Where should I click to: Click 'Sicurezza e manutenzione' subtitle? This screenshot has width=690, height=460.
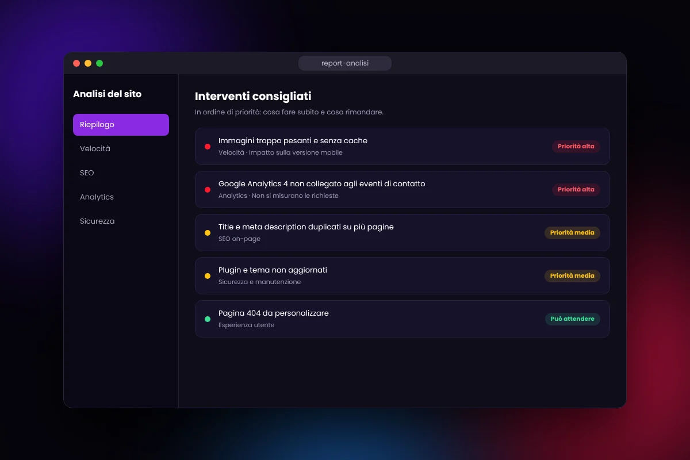click(x=259, y=282)
